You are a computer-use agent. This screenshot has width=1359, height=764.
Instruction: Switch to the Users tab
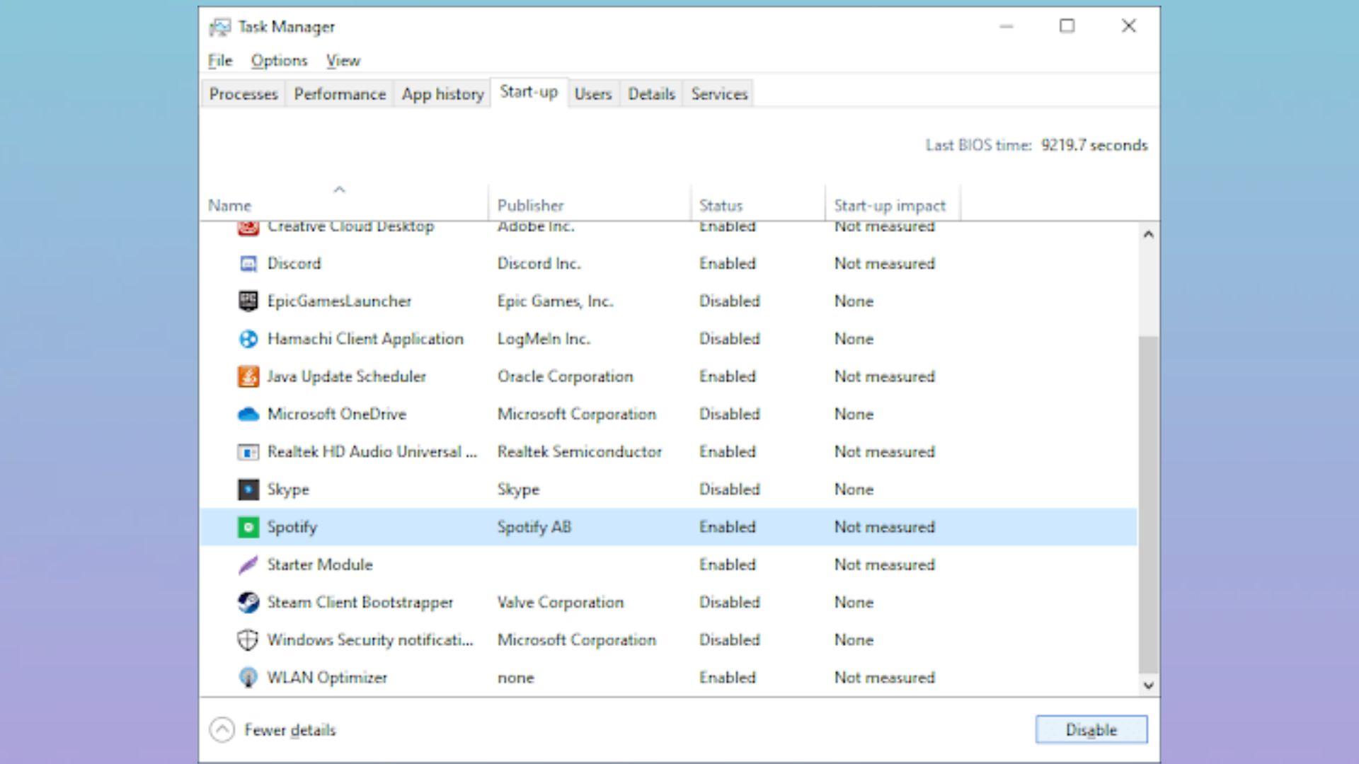pyautogui.click(x=593, y=94)
